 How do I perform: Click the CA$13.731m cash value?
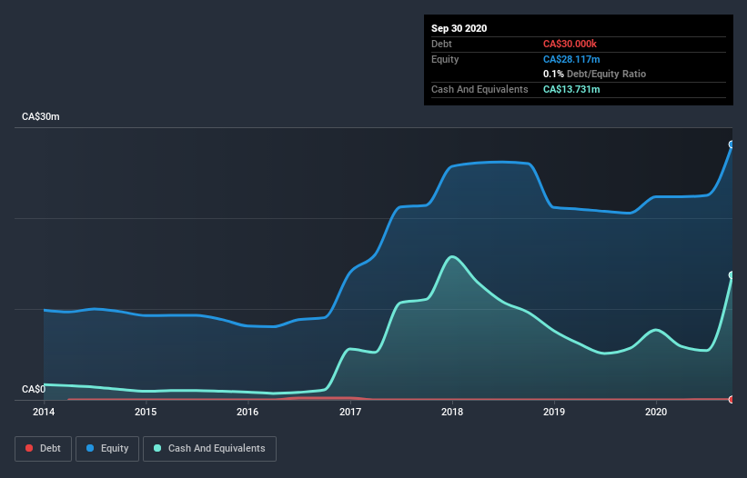[571, 89]
